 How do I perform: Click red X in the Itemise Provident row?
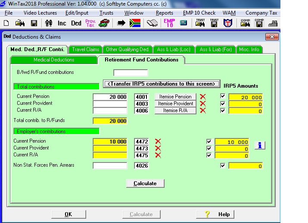pos(203,104)
